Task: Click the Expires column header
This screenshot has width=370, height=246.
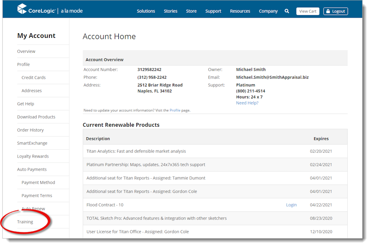Action: [x=321, y=139]
